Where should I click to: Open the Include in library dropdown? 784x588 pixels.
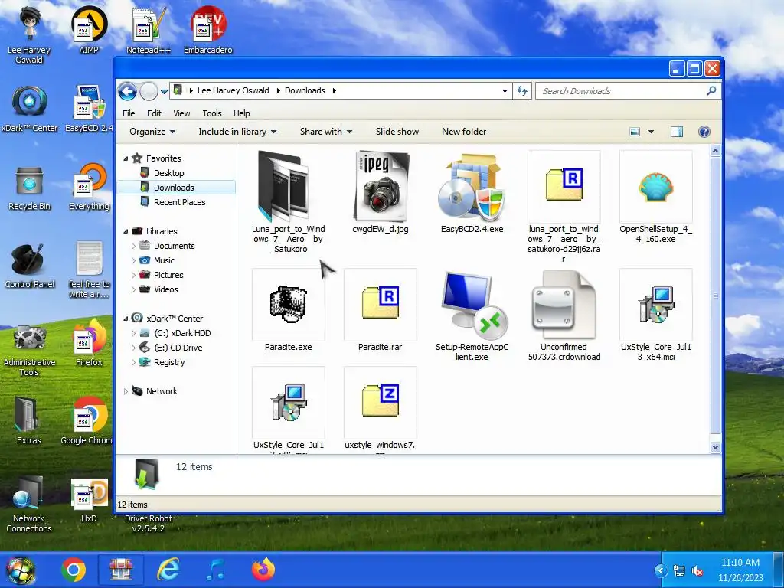(x=237, y=132)
